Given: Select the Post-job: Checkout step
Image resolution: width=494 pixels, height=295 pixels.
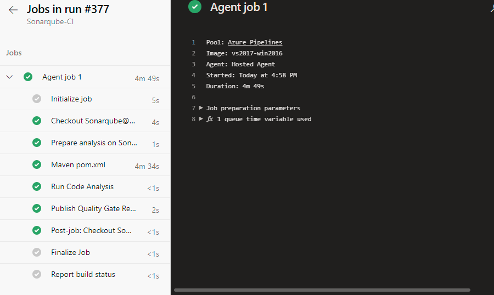Looking at the screenshot, I should pyautogui.click(x=91, y=231).
